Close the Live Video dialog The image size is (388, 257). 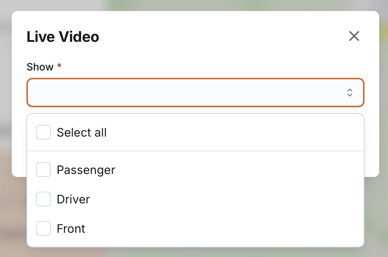pos(354,36)
